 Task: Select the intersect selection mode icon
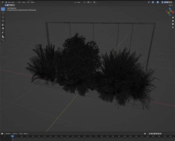tap(14, 5)
